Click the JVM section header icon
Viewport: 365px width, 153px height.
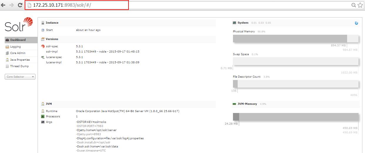coord(43,104)
